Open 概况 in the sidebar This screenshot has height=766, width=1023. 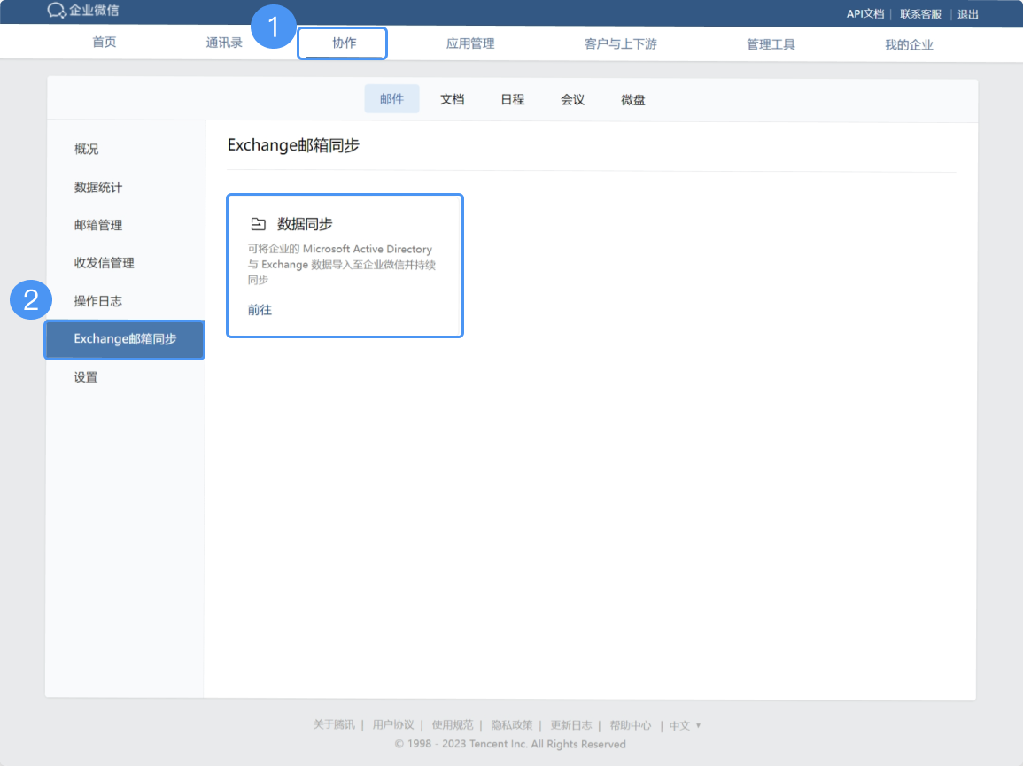coord(86,150)
